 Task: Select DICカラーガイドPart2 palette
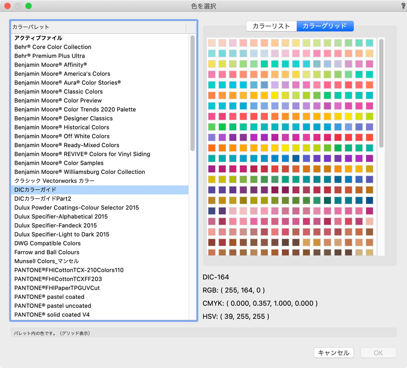pos(99,199)
